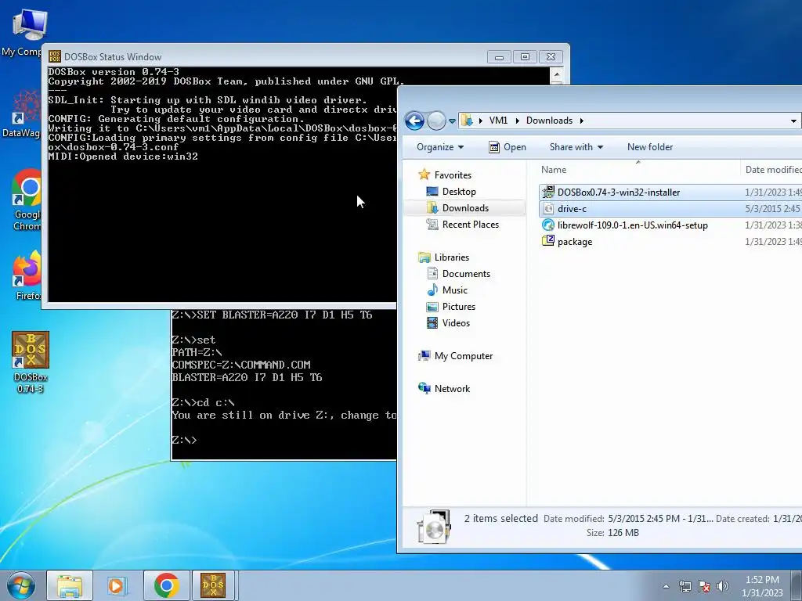Select Downloads under Favorites
Screen dimensions: 802x601
point(465,208)
